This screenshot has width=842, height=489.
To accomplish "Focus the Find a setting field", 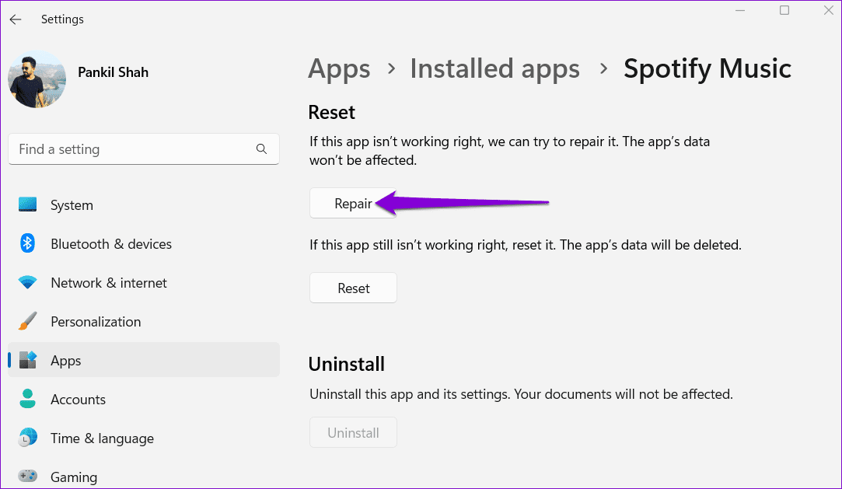I will (143, 148).
